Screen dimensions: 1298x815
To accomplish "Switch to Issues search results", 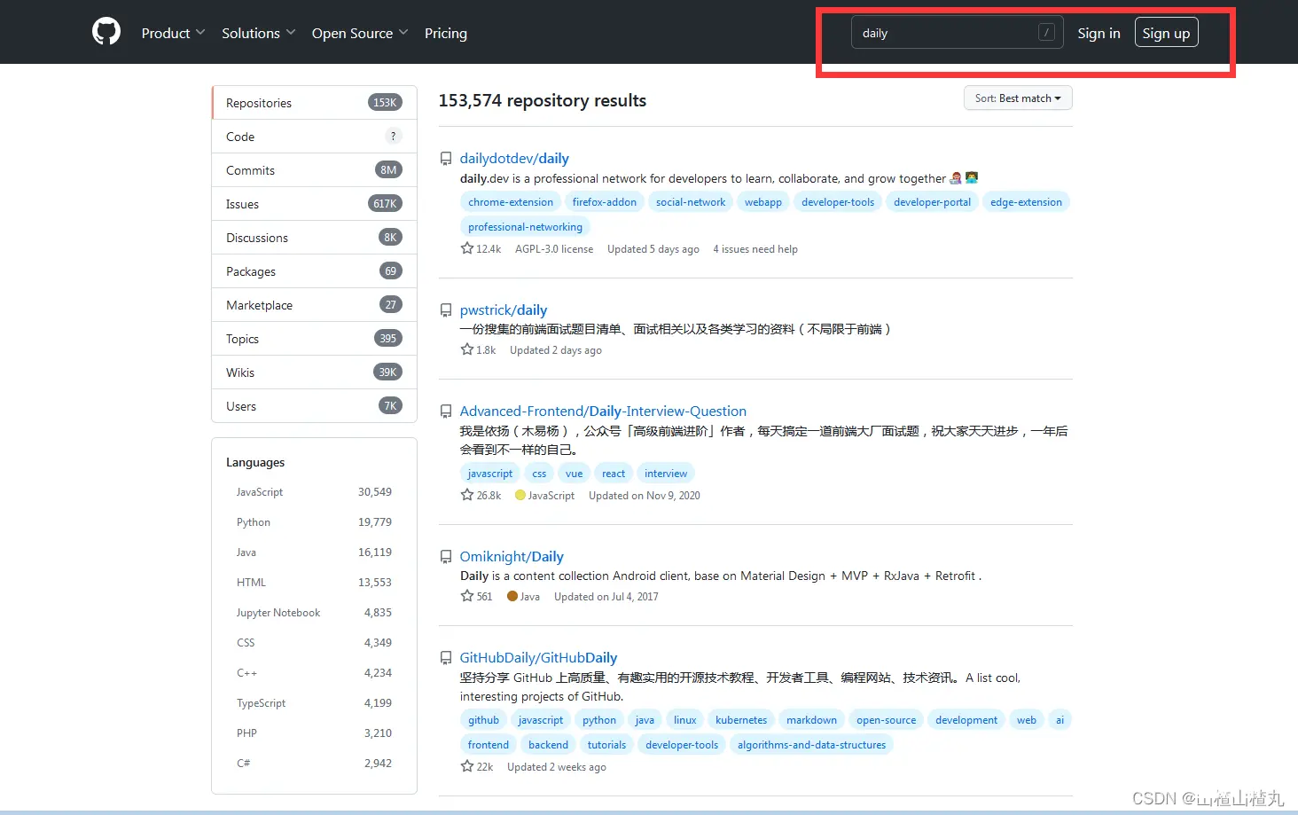I will [315, 204].
